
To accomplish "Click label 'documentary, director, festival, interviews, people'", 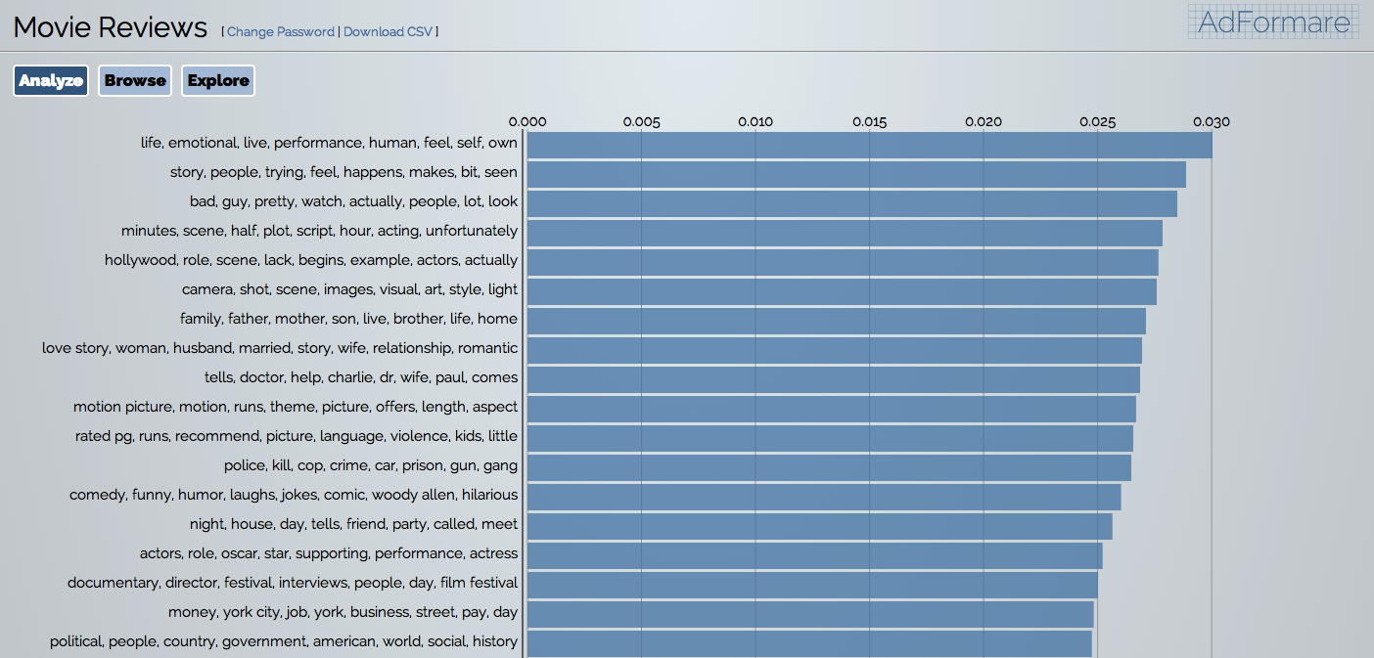I will [293, 583].
